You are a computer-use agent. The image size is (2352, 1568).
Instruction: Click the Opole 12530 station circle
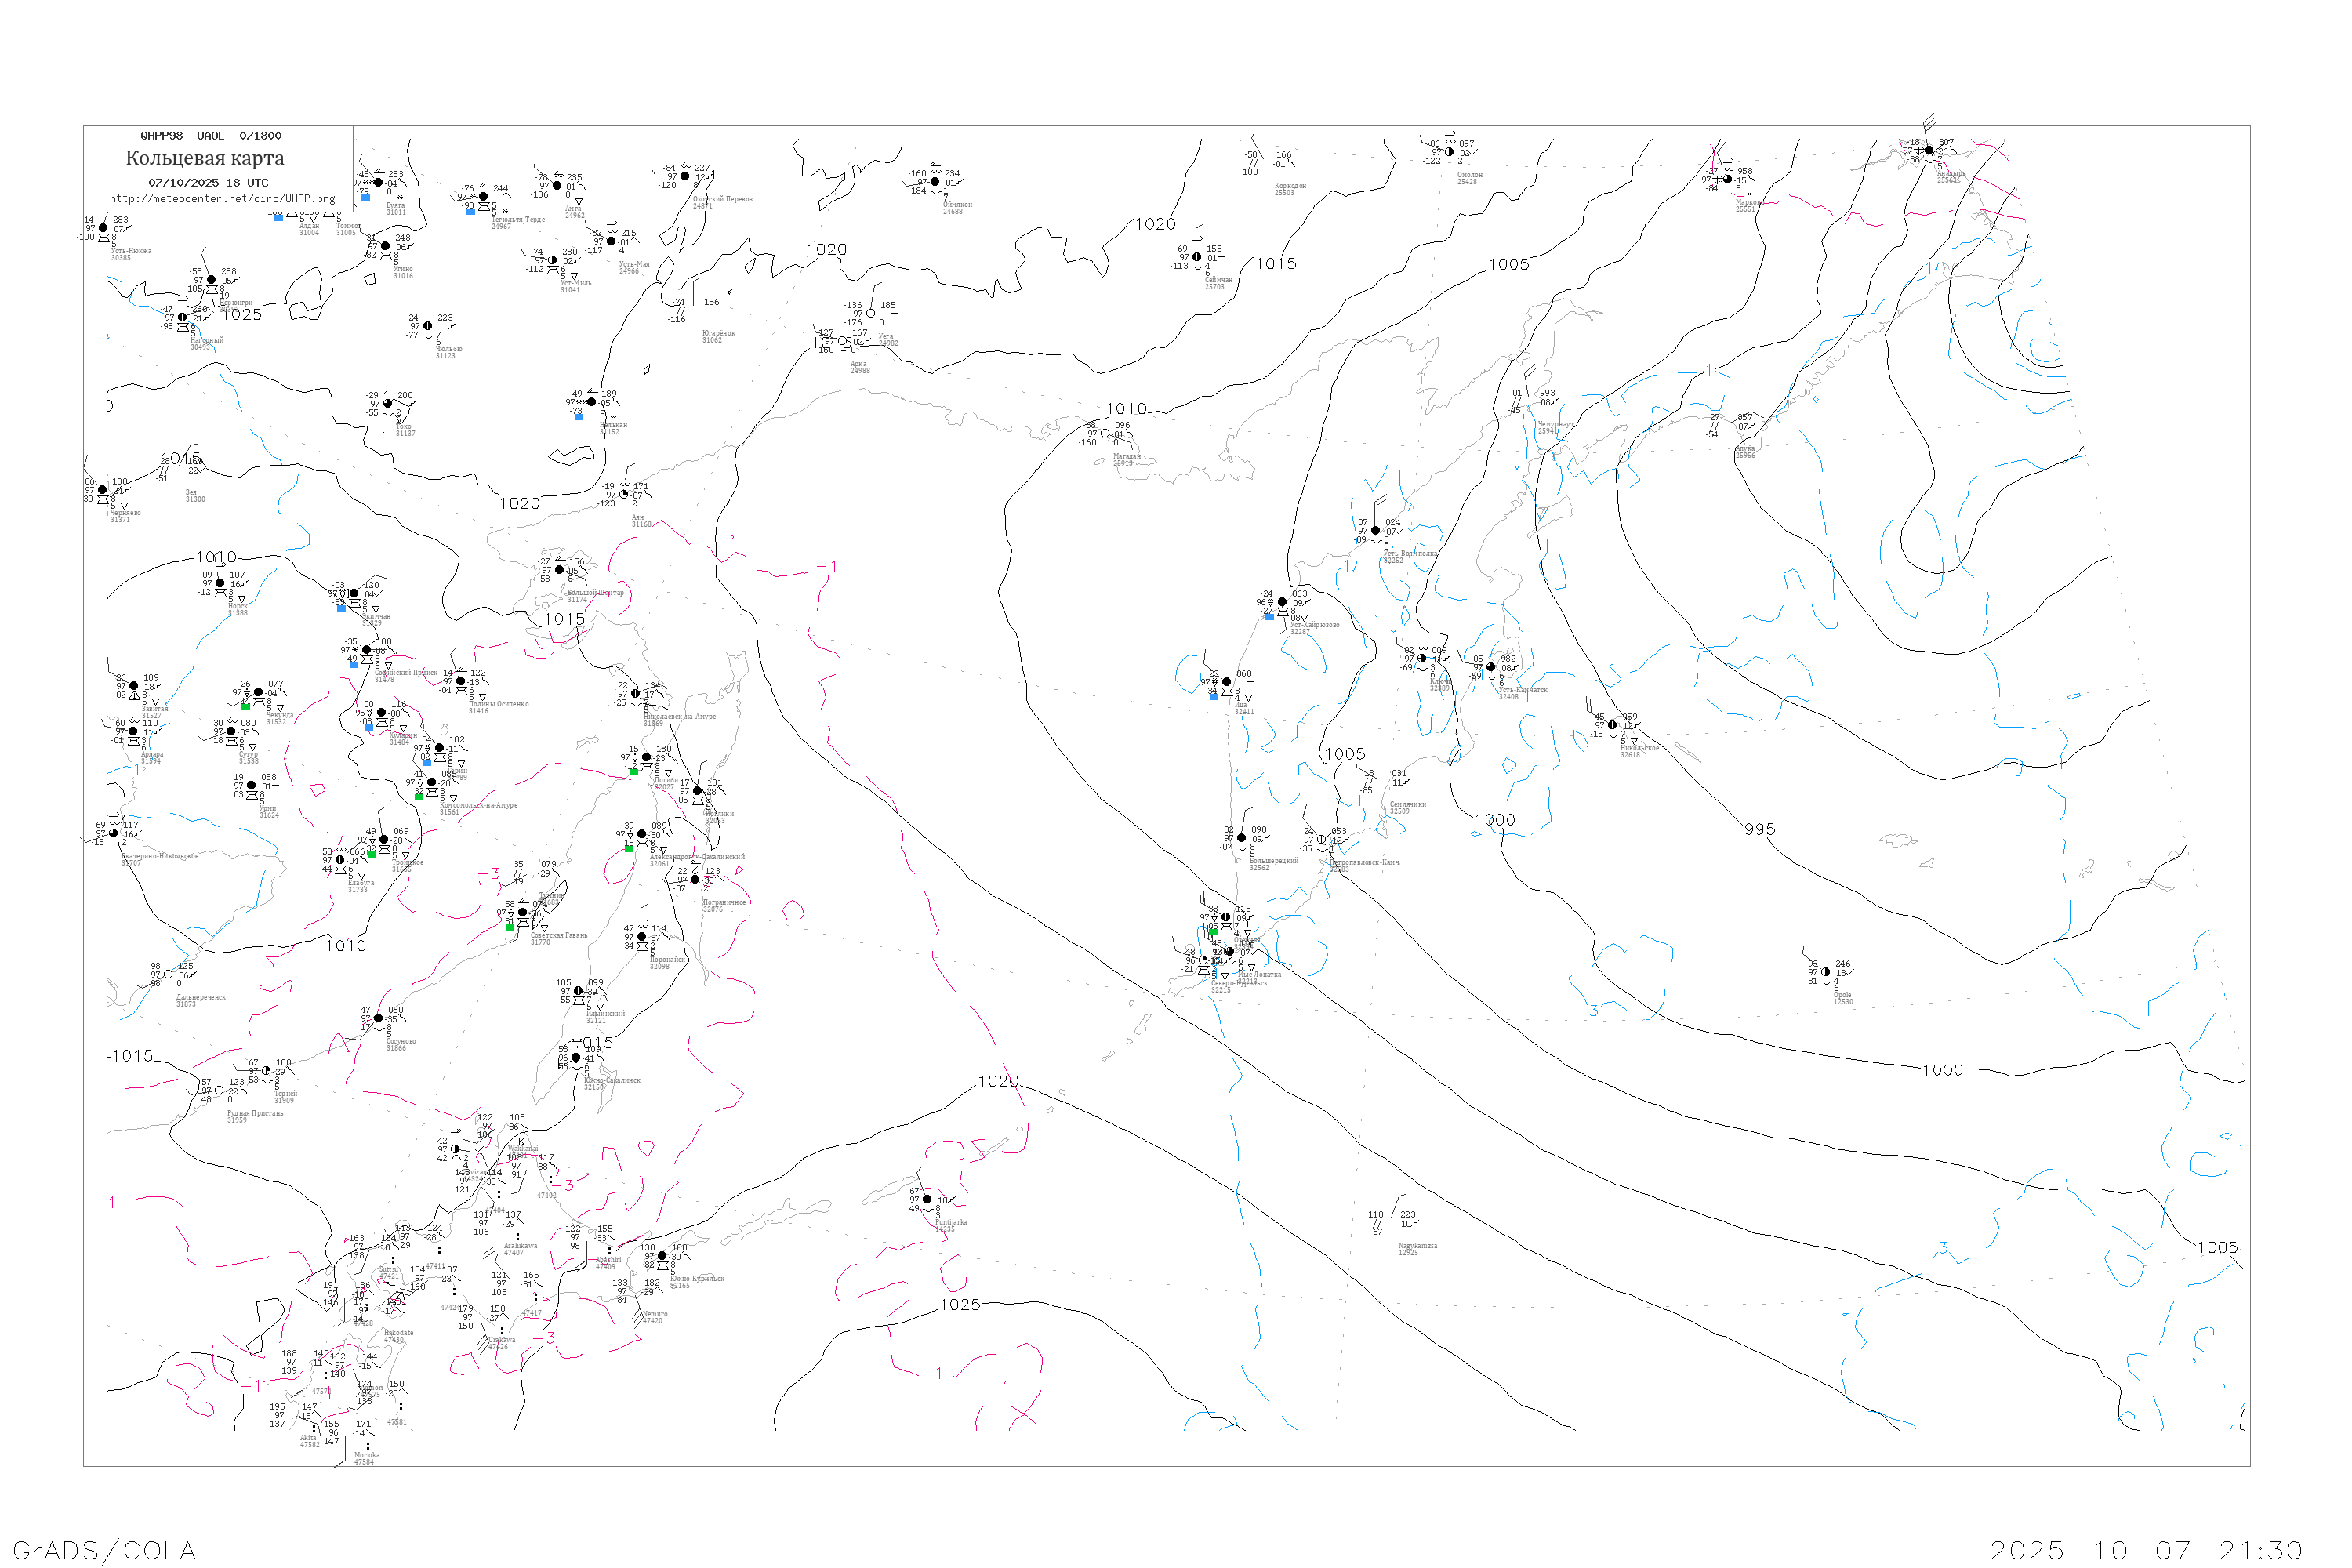tap(1826, 972)
